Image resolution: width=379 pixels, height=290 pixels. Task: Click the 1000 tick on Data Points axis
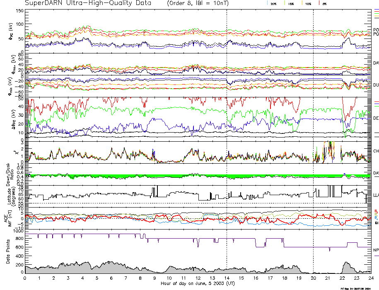(x=18, y=232)
